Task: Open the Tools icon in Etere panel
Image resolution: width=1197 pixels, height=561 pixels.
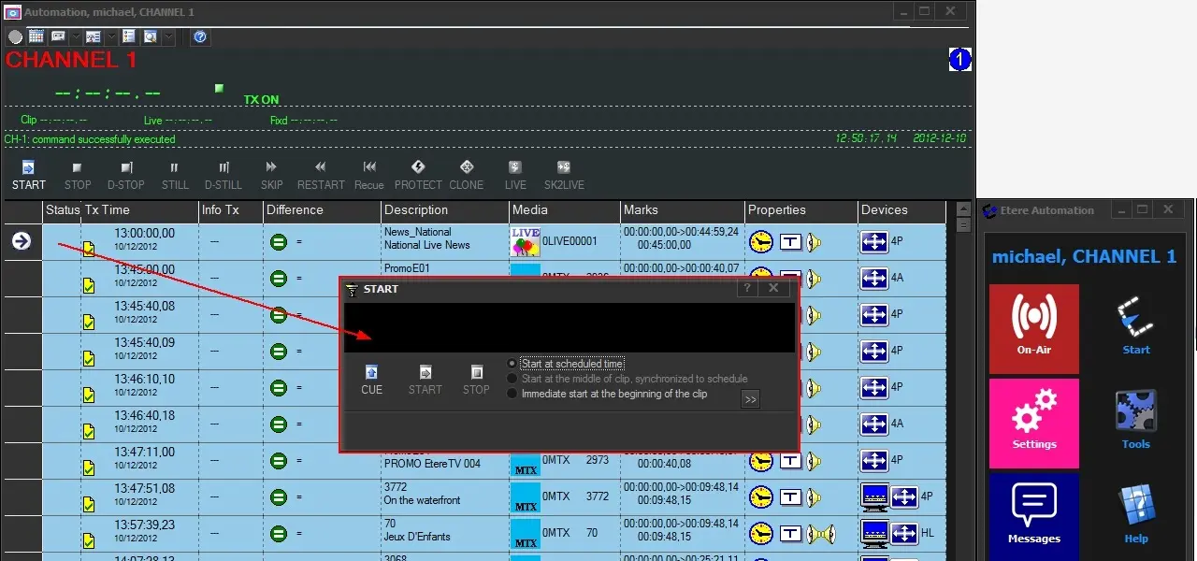Action: (1135, 420)
